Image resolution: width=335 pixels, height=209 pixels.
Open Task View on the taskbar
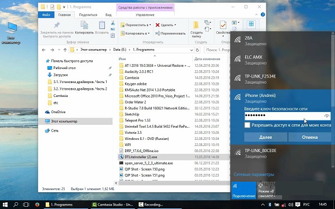pyautogui.click(x=26, y=205)
